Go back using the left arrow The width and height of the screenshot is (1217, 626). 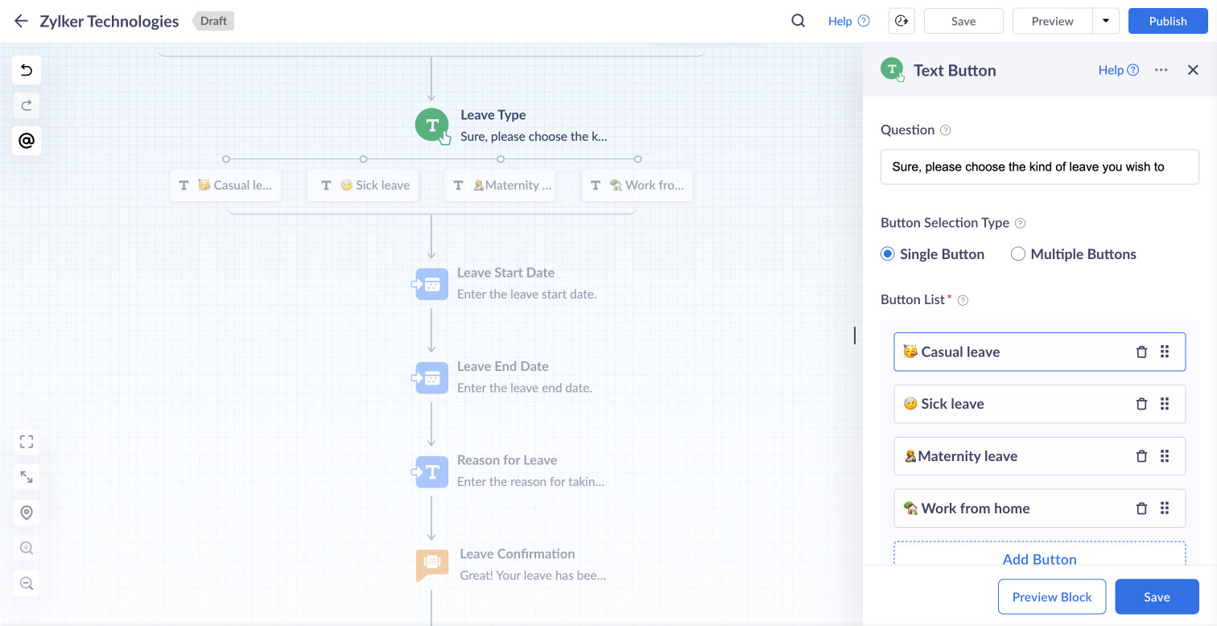click(21, 21)
